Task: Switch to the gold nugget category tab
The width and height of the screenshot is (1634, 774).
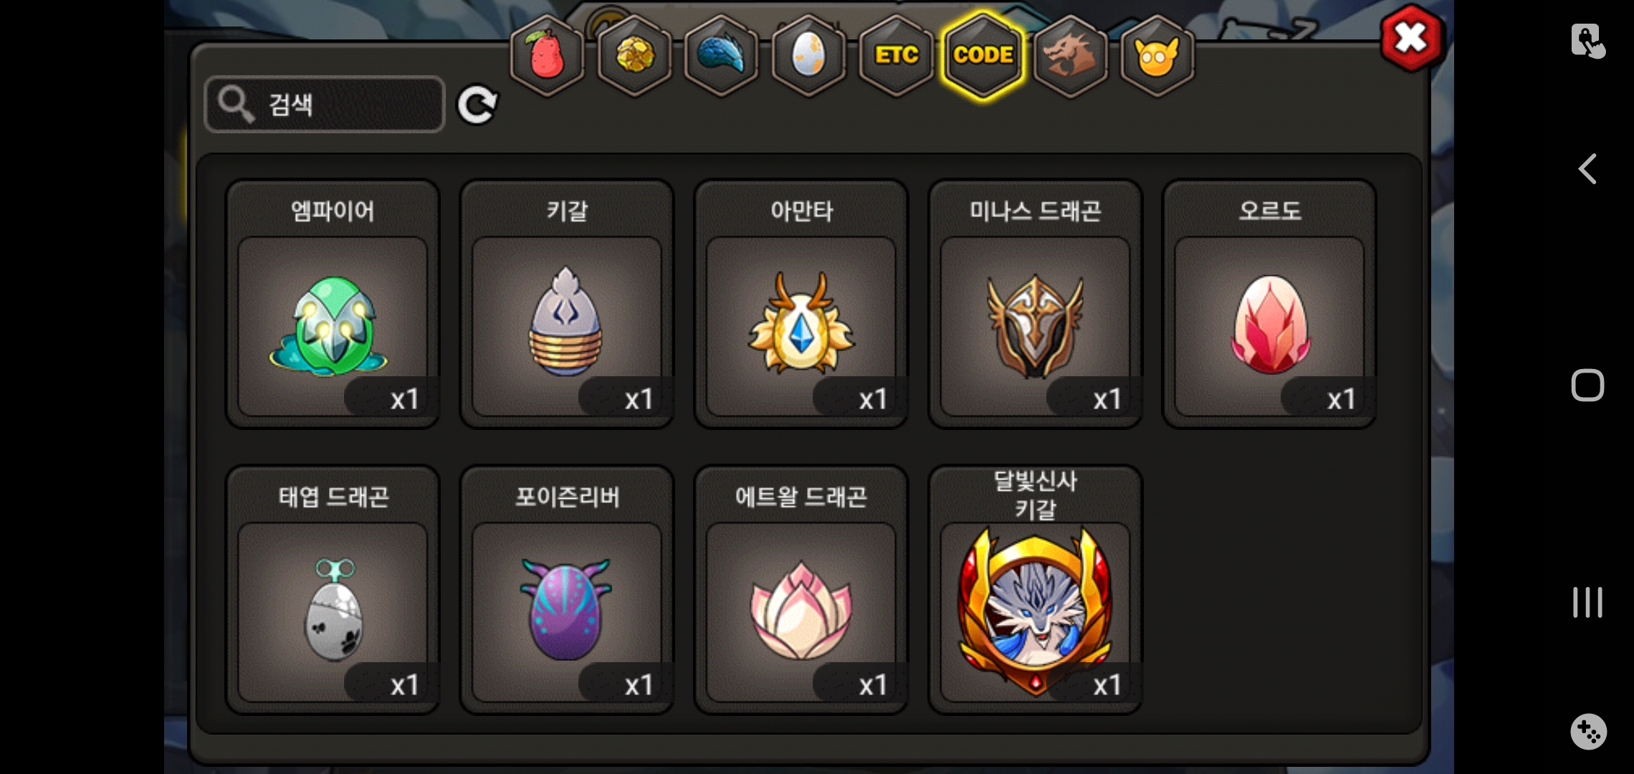Action: (634, 55)
